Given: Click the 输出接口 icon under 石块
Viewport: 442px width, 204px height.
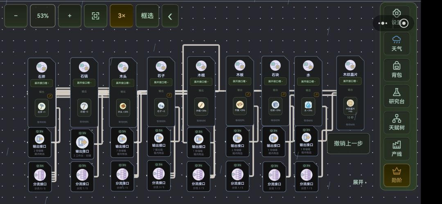Looking at the screenshot, I should pyautogui.click(x=273, y=138).
